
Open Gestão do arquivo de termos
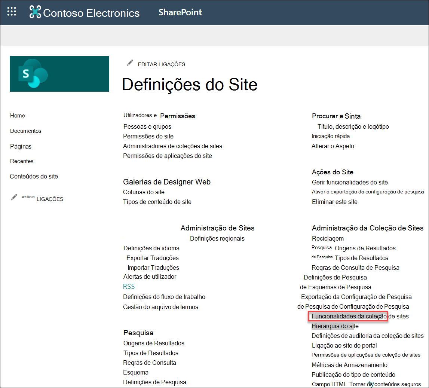[x=160, y=307]
